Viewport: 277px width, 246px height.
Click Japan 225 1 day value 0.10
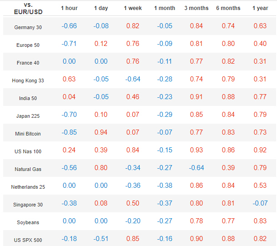(101, 115)
